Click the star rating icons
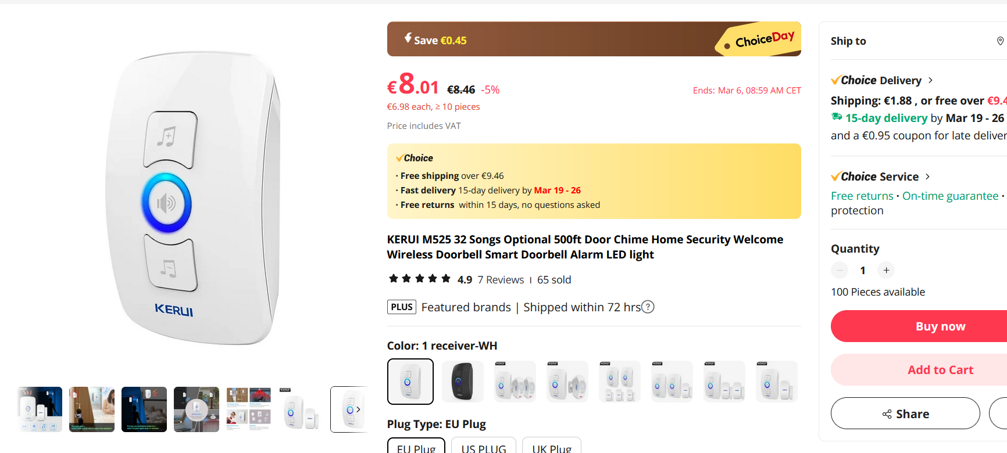This screenshot has width=1007, height=453. (x=420, y=279)
